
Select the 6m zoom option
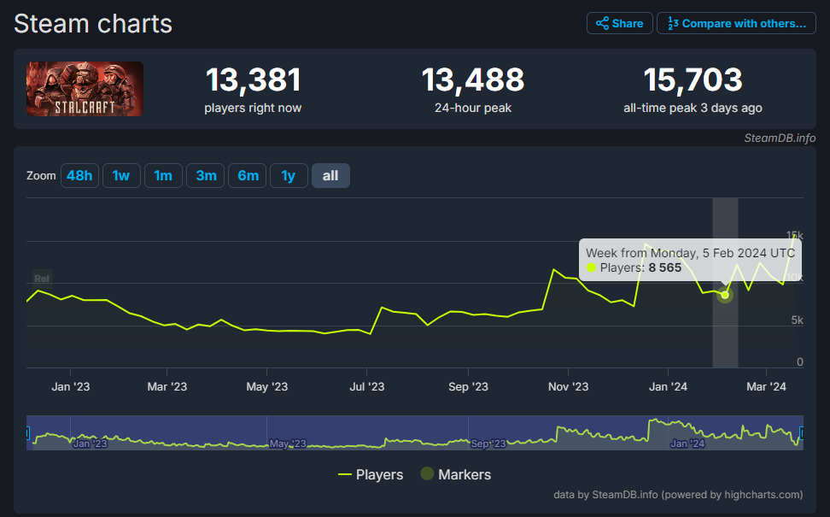coord(247,176)
